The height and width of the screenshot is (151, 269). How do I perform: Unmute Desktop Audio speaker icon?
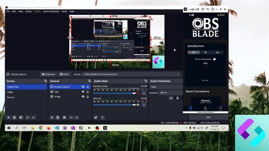click(138, 93)
